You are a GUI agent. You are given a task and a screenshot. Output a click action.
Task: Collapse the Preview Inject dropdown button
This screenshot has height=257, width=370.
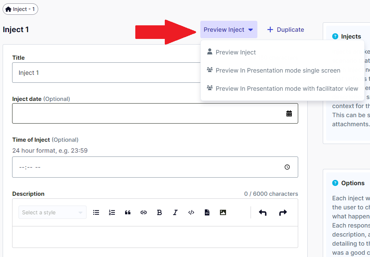pyautogui.click(x=229, y=29)
